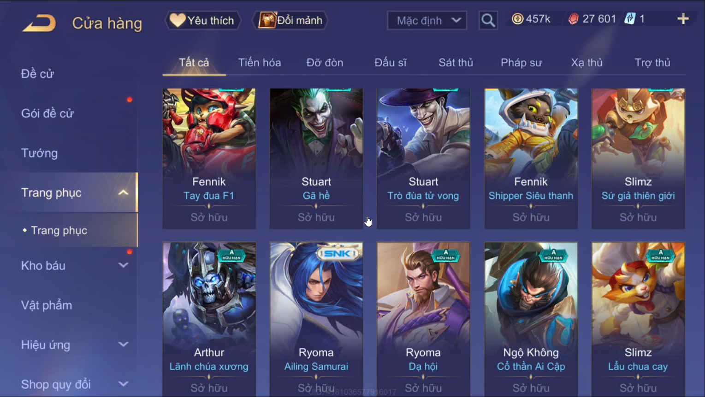The height and width of the screenshot is (397, 705).
Task: Switch to the Sát thủ tab
Action: click(456, 63)
